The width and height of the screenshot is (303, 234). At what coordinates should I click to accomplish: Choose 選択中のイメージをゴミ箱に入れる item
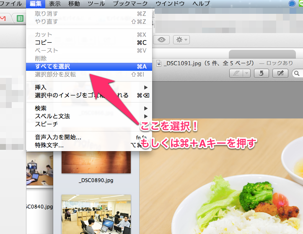click(89, 95)
